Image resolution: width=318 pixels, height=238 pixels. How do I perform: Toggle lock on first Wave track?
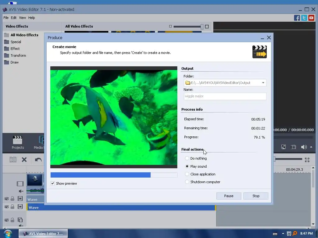(x=12, y=199)
